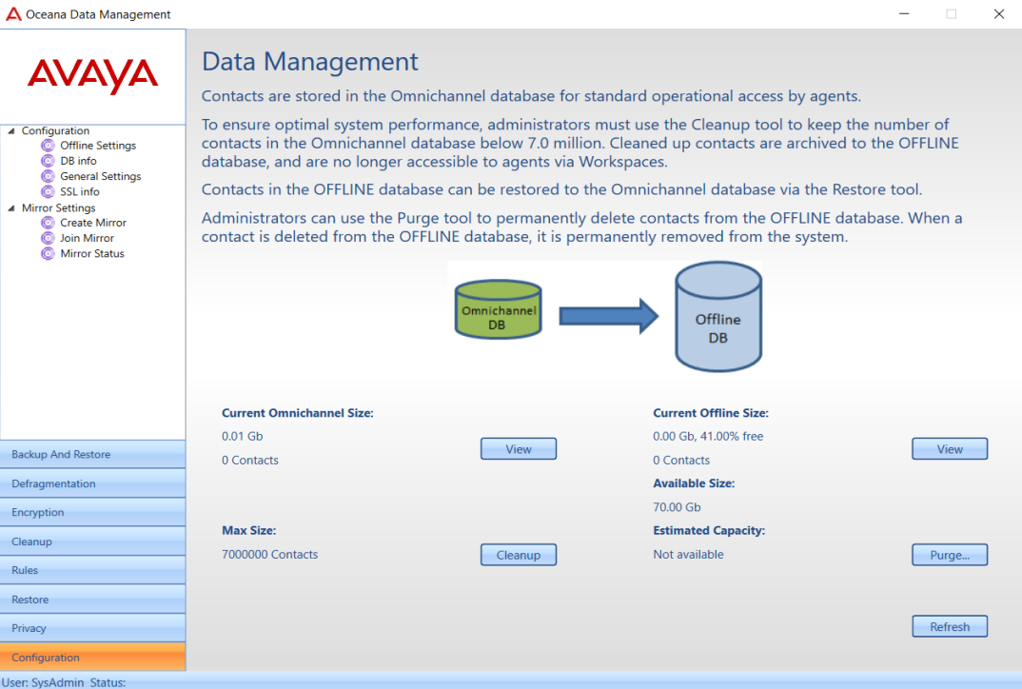
Task: Open Offline Settings tree item
Action: [x=98, y=146]
